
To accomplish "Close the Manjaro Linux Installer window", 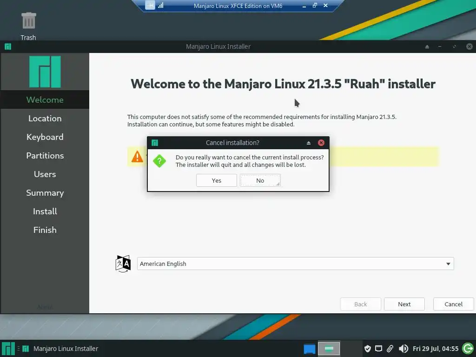I will coord(469,46).
